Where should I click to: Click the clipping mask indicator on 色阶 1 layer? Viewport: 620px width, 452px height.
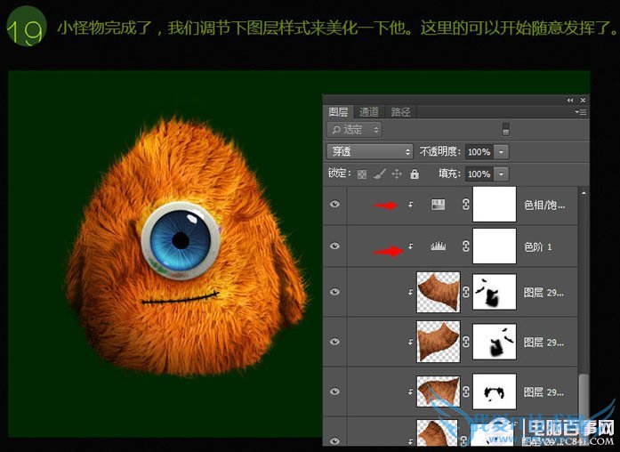point(410,246)
